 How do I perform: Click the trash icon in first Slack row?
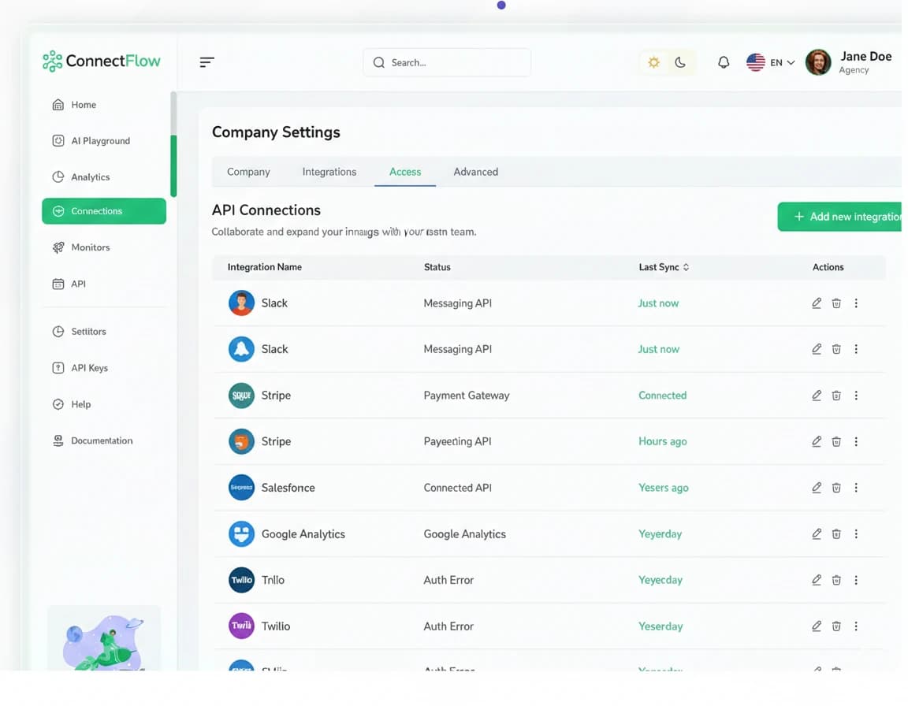pyautogui.click(x=836, y=303)
